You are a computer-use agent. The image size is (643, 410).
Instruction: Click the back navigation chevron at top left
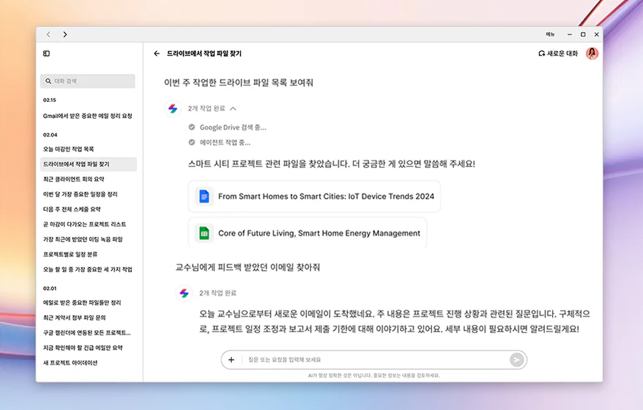click(x=48, y=34)
